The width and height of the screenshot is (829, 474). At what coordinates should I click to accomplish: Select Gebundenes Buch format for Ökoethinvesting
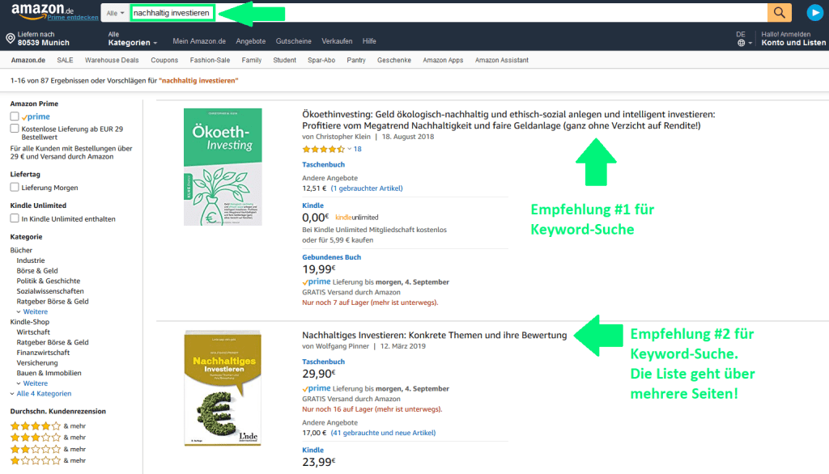[331, 257]
